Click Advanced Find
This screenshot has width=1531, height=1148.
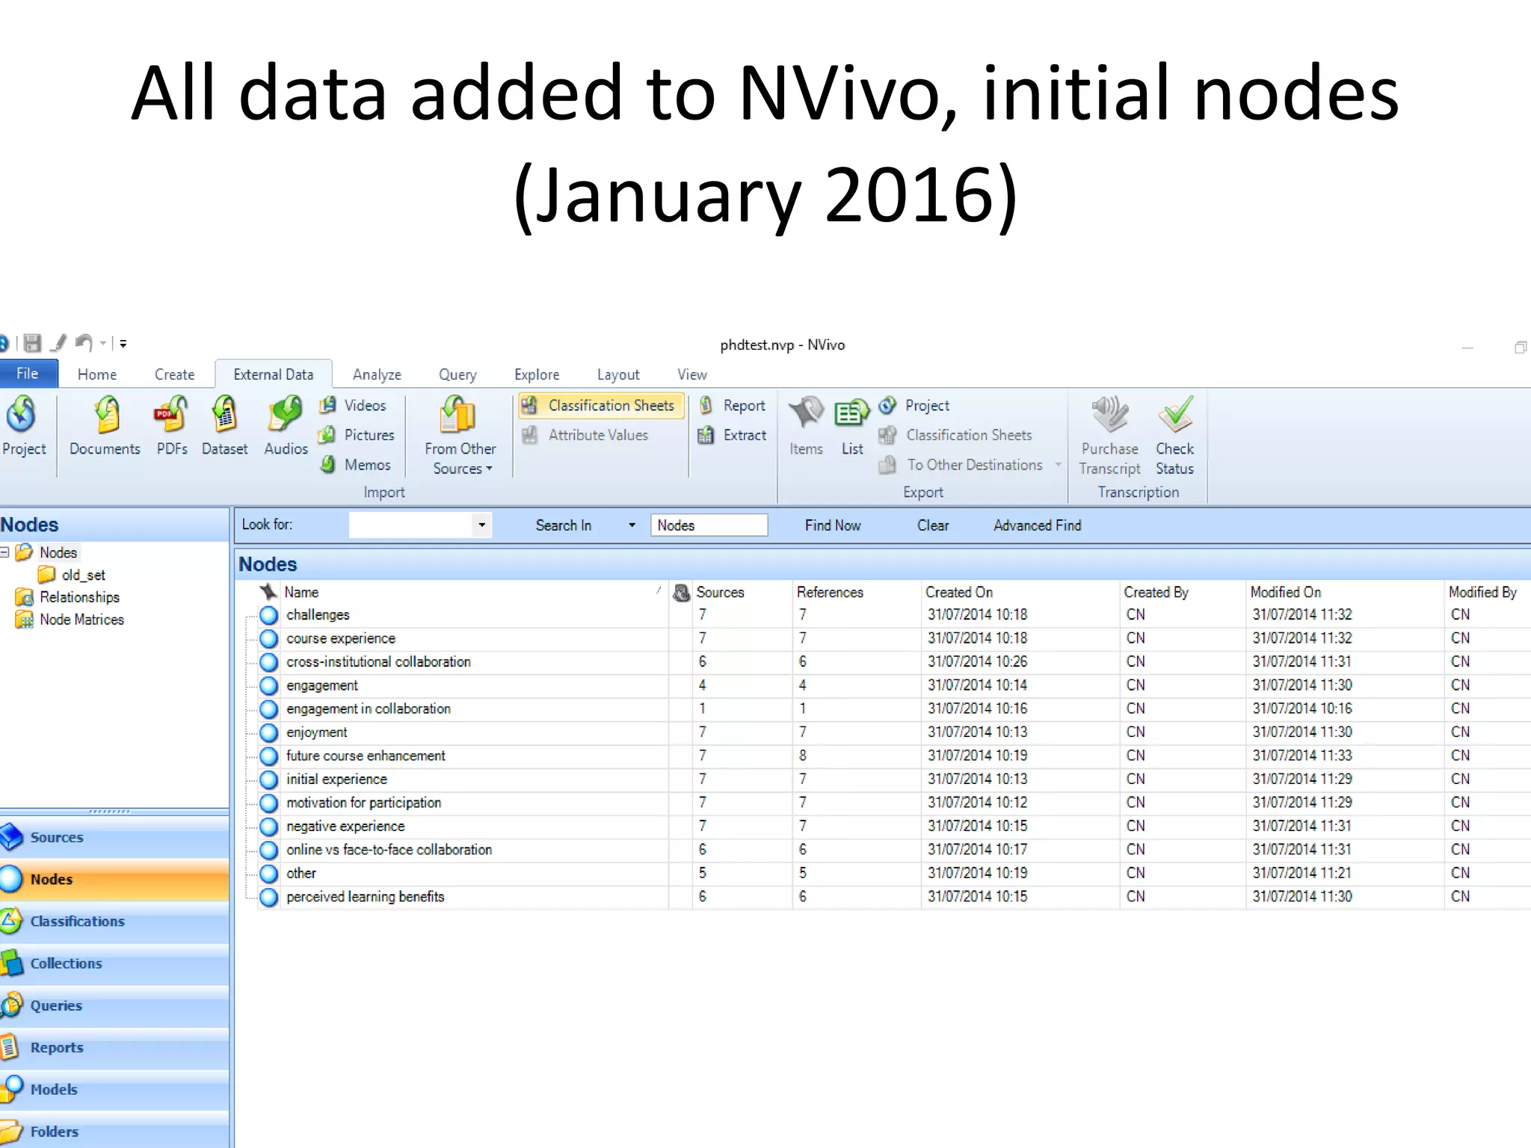click(x=1038, y=525)
